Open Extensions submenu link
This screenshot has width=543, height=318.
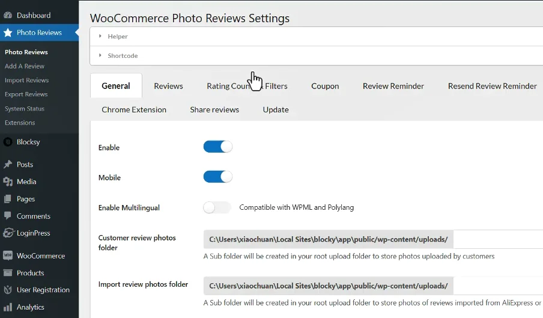click(x=20, y=123)
